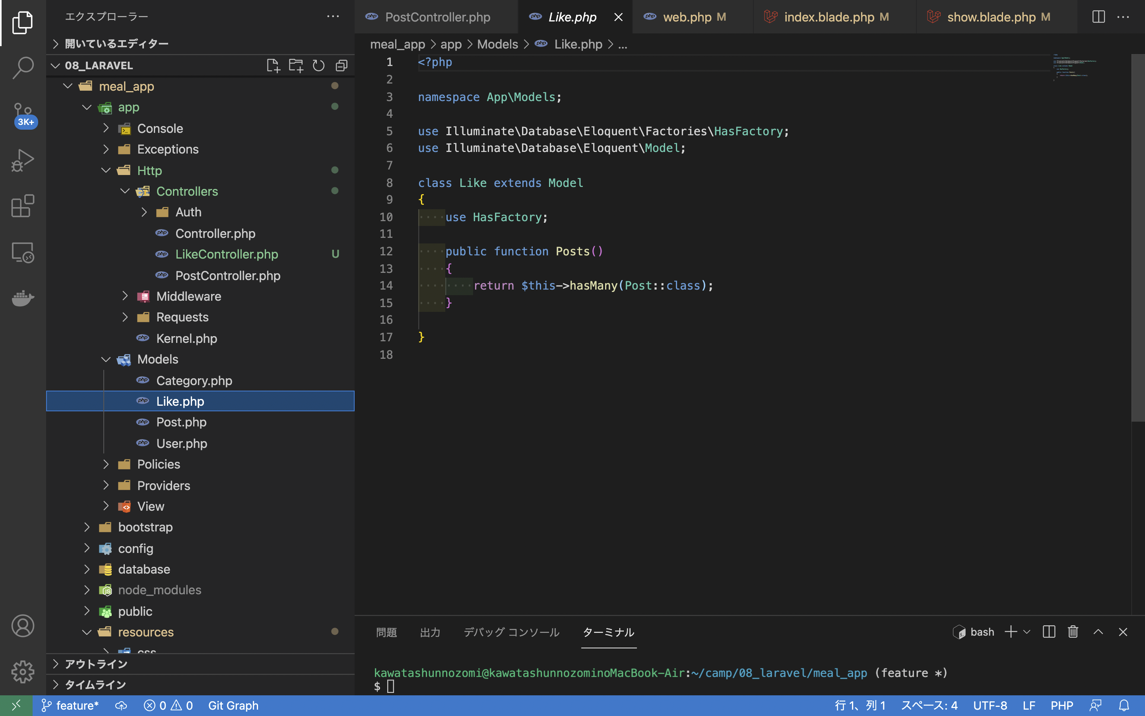Refresh the explorer file tree

318,65
